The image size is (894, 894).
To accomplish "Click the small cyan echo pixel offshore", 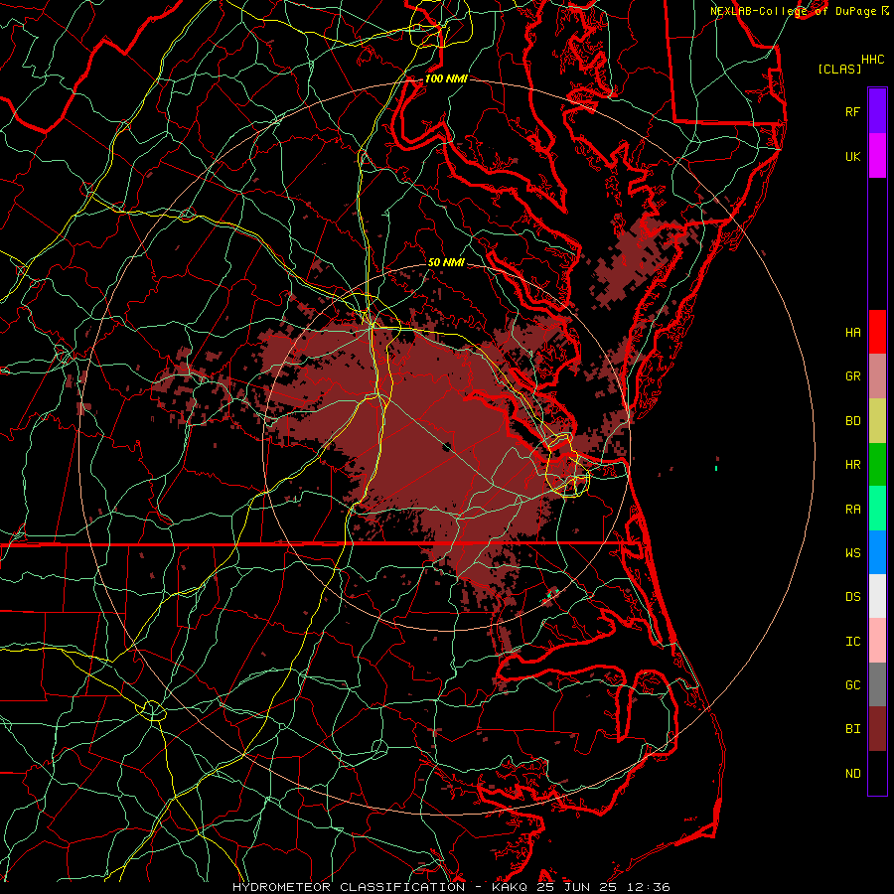I will (716, 468).
